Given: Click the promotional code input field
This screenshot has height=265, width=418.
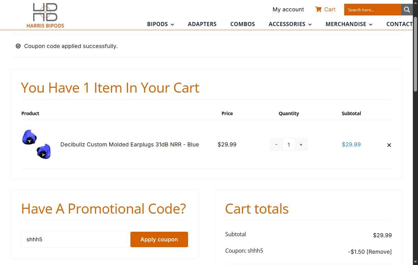Looking at the screenshot, I should coord(74,239).
